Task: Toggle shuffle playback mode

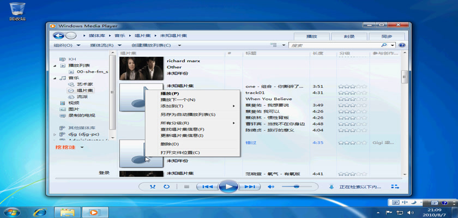Action: (152, 186)
